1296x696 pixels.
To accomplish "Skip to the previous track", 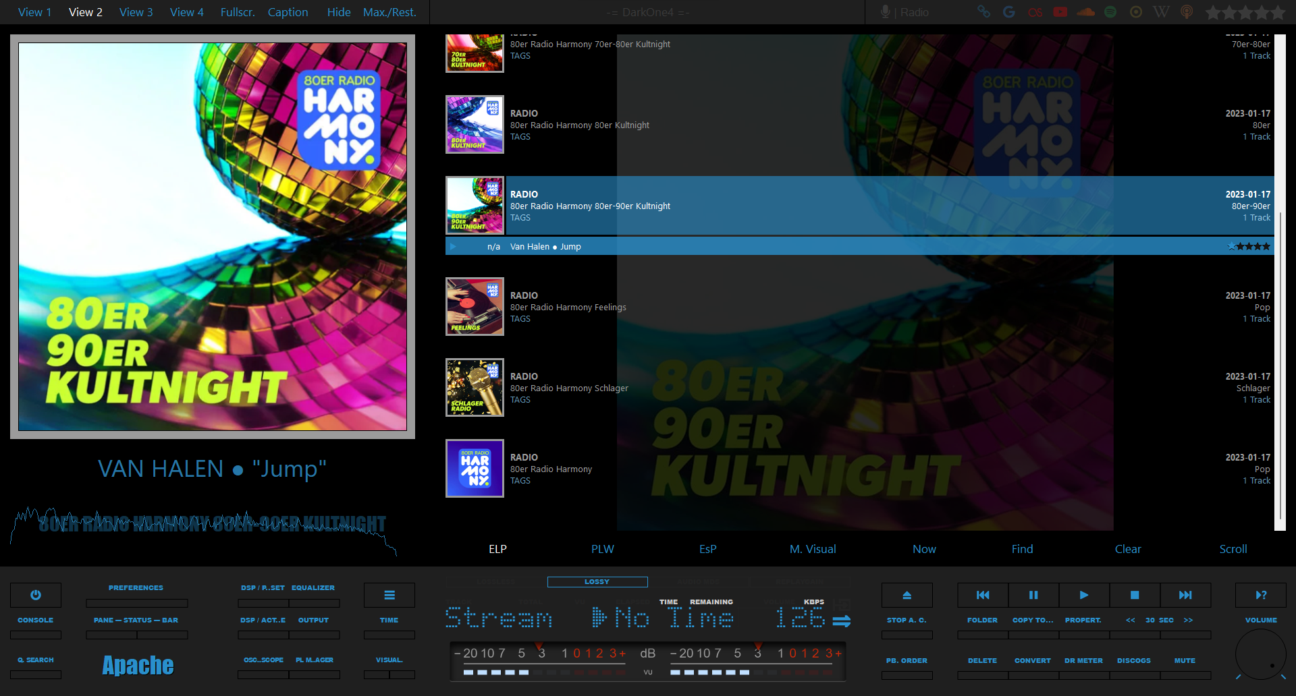I will coord(983,595).
